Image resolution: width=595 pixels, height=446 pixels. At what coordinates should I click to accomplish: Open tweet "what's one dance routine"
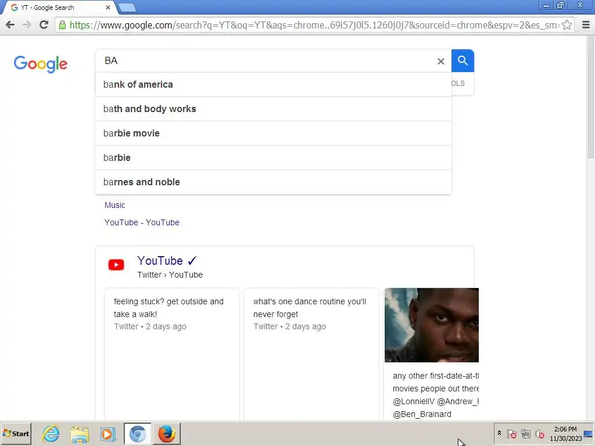[x=311, y=354]
